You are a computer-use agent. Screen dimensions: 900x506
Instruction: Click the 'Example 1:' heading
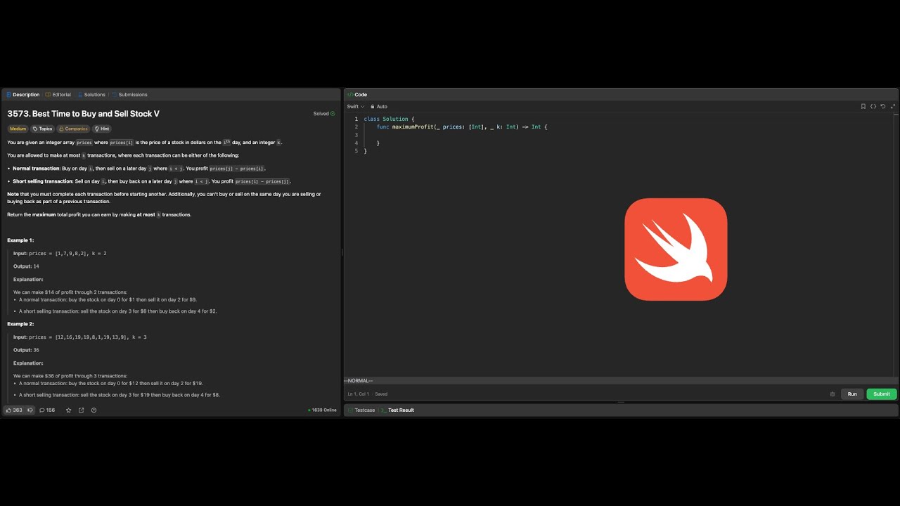(20, 240)
